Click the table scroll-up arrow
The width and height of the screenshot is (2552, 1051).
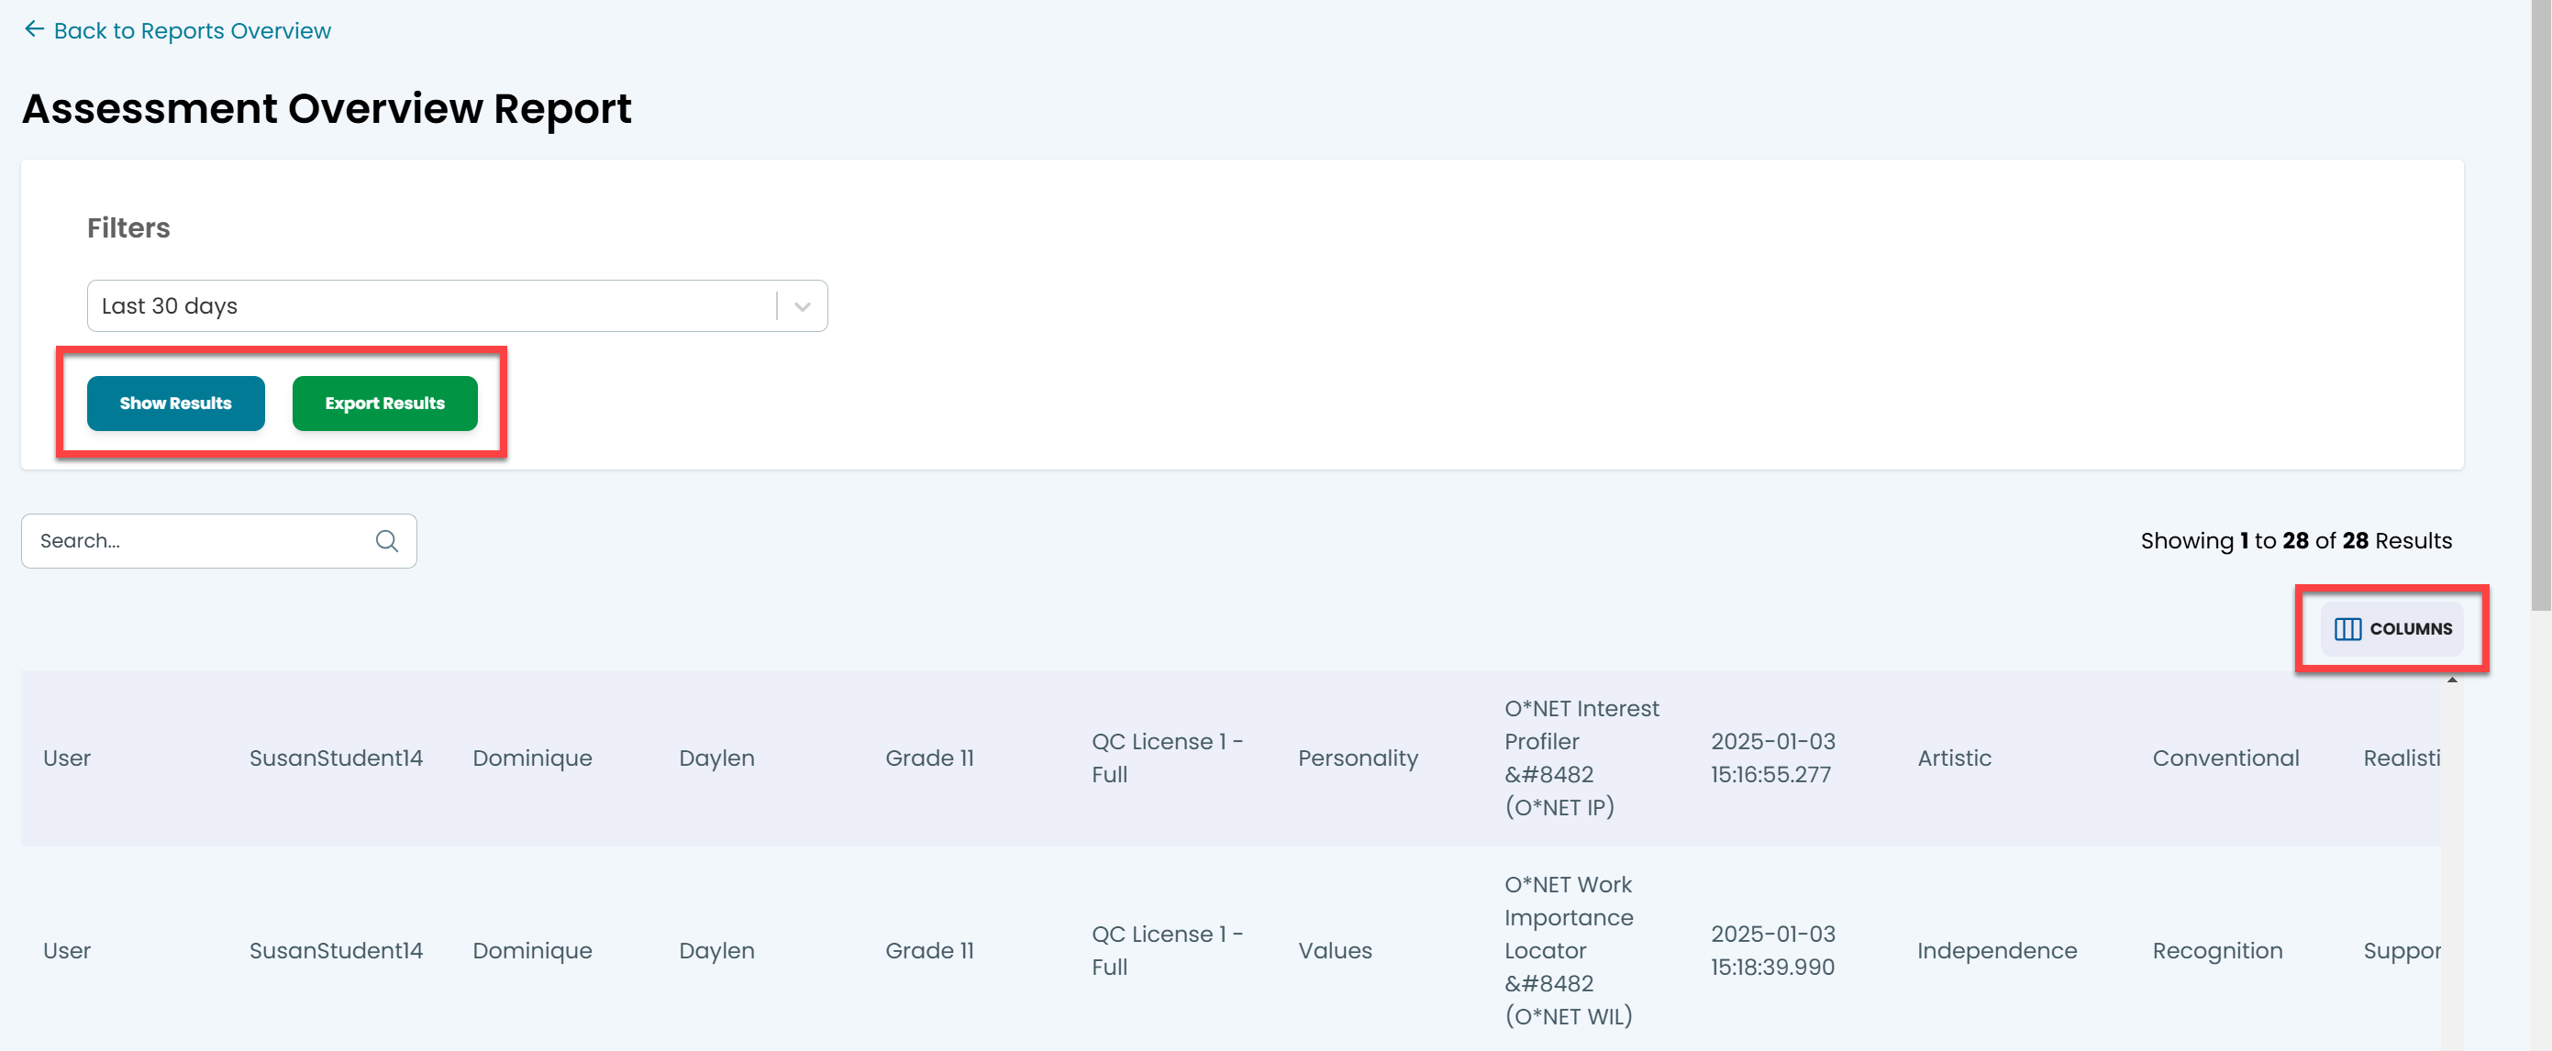tap(2451, 680)
